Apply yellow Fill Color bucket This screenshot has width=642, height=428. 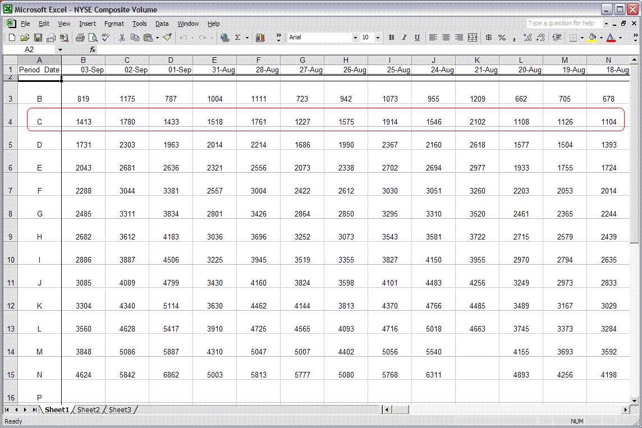click(592, 38)
